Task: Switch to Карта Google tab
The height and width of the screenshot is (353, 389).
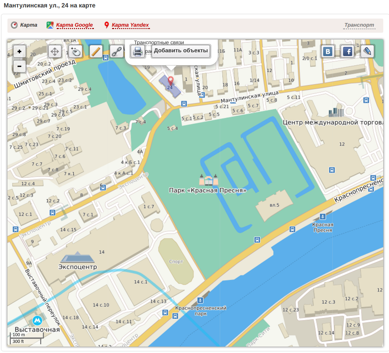Action: click(74, 25)
